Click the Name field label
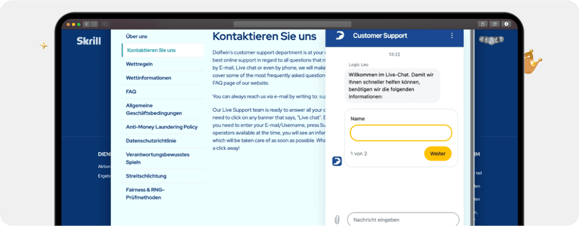The height and width of the screenshot is (226, 579). (x=357, y=118)
